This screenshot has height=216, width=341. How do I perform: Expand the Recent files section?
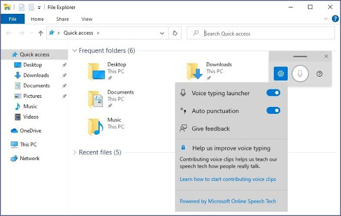75,153
